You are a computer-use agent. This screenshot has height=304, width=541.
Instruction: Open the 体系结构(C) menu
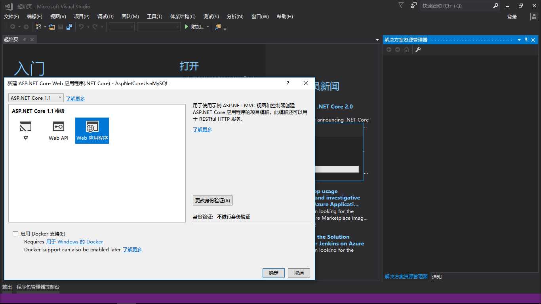click(183, 17)
